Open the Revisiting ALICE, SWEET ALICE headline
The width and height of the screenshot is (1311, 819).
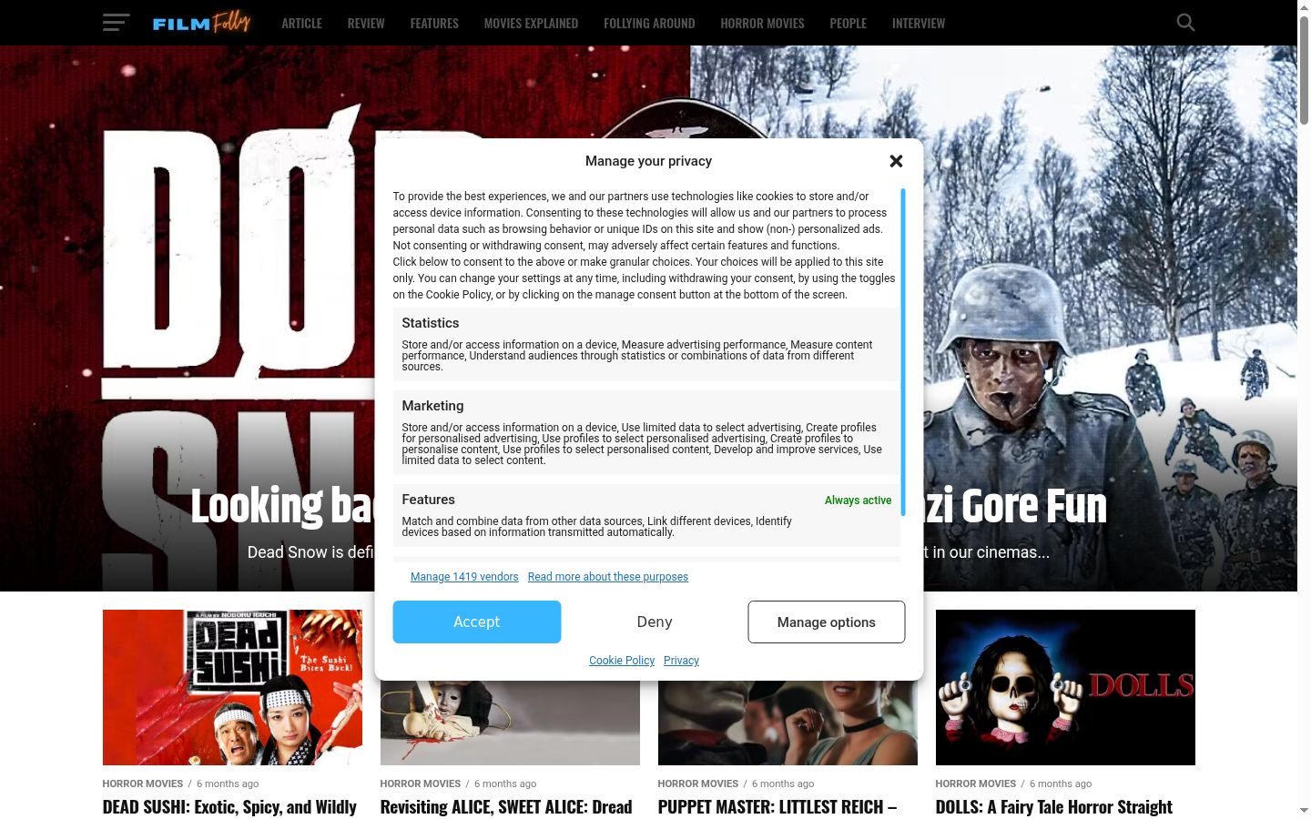(506, 807)
